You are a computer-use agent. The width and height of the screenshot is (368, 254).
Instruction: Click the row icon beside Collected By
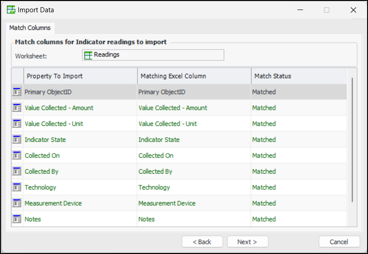[x=17, y=171]
